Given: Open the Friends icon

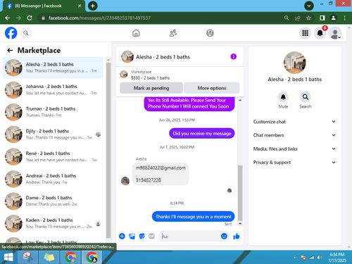Looking at the screenshot, I should [x=173, y=33].
